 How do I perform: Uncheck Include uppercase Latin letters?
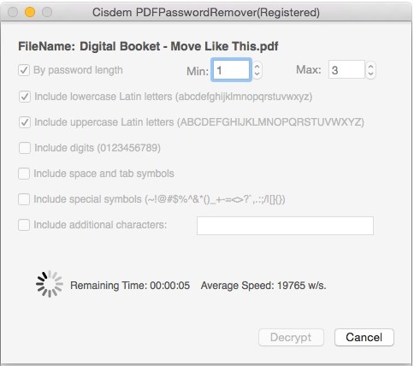[25, 122]
